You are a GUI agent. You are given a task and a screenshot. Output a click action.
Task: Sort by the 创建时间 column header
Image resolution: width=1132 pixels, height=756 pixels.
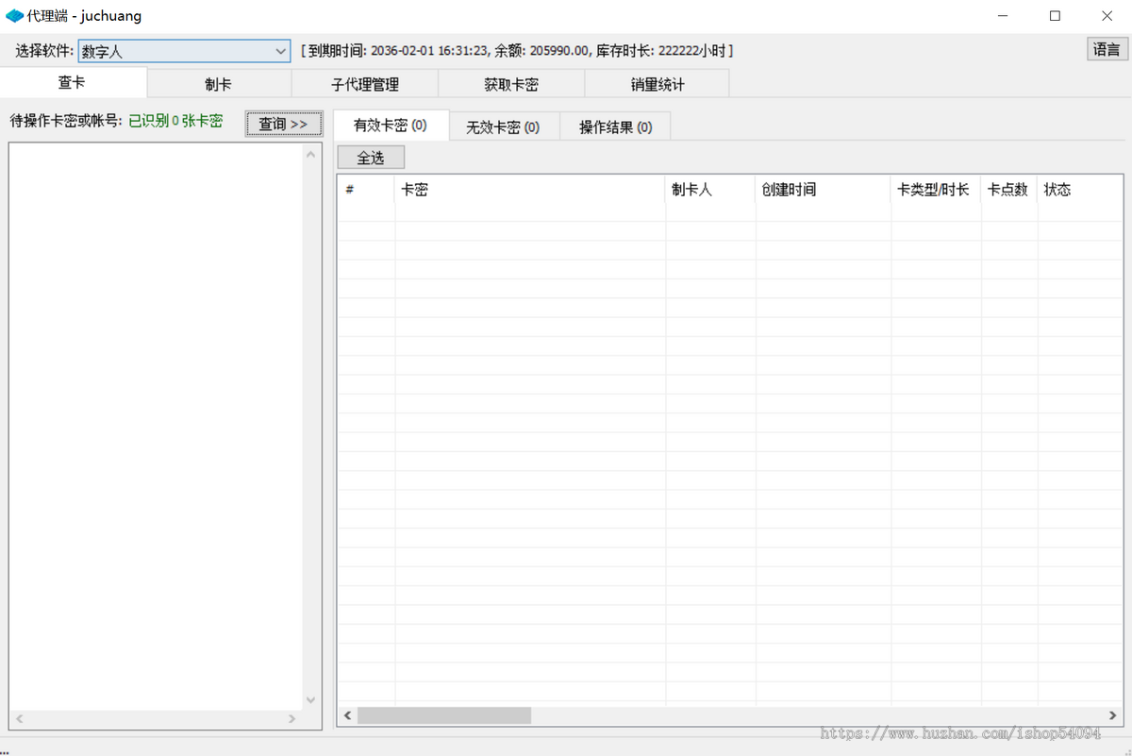[x=823, y=190]
